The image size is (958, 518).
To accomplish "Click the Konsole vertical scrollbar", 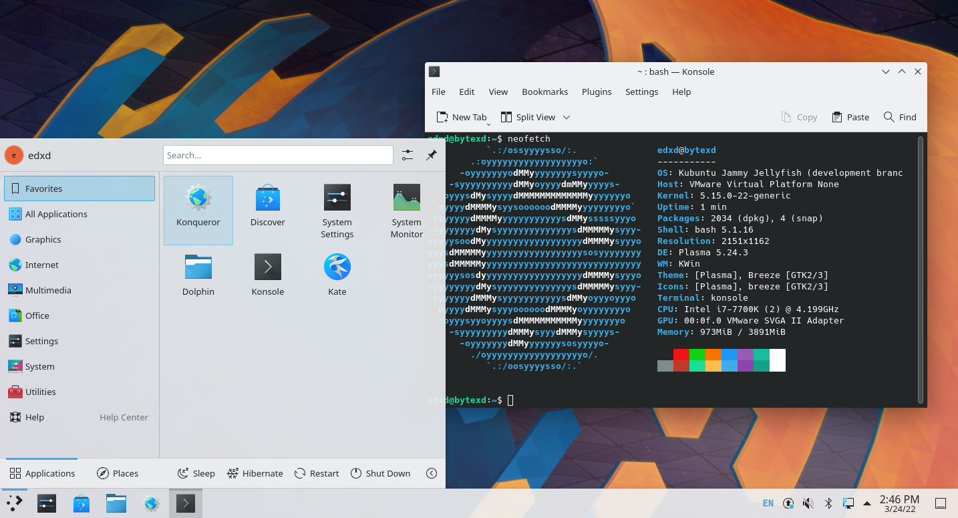I will pos(921,269).
